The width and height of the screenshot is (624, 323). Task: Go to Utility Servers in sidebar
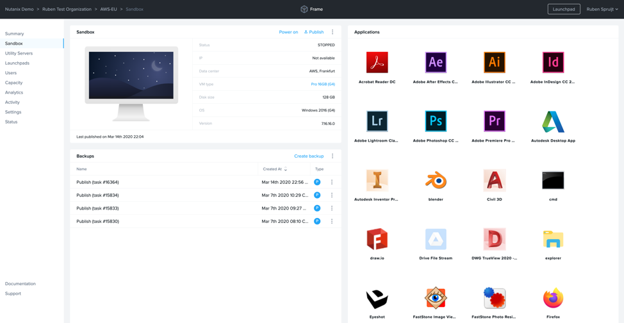coord(19,53)
